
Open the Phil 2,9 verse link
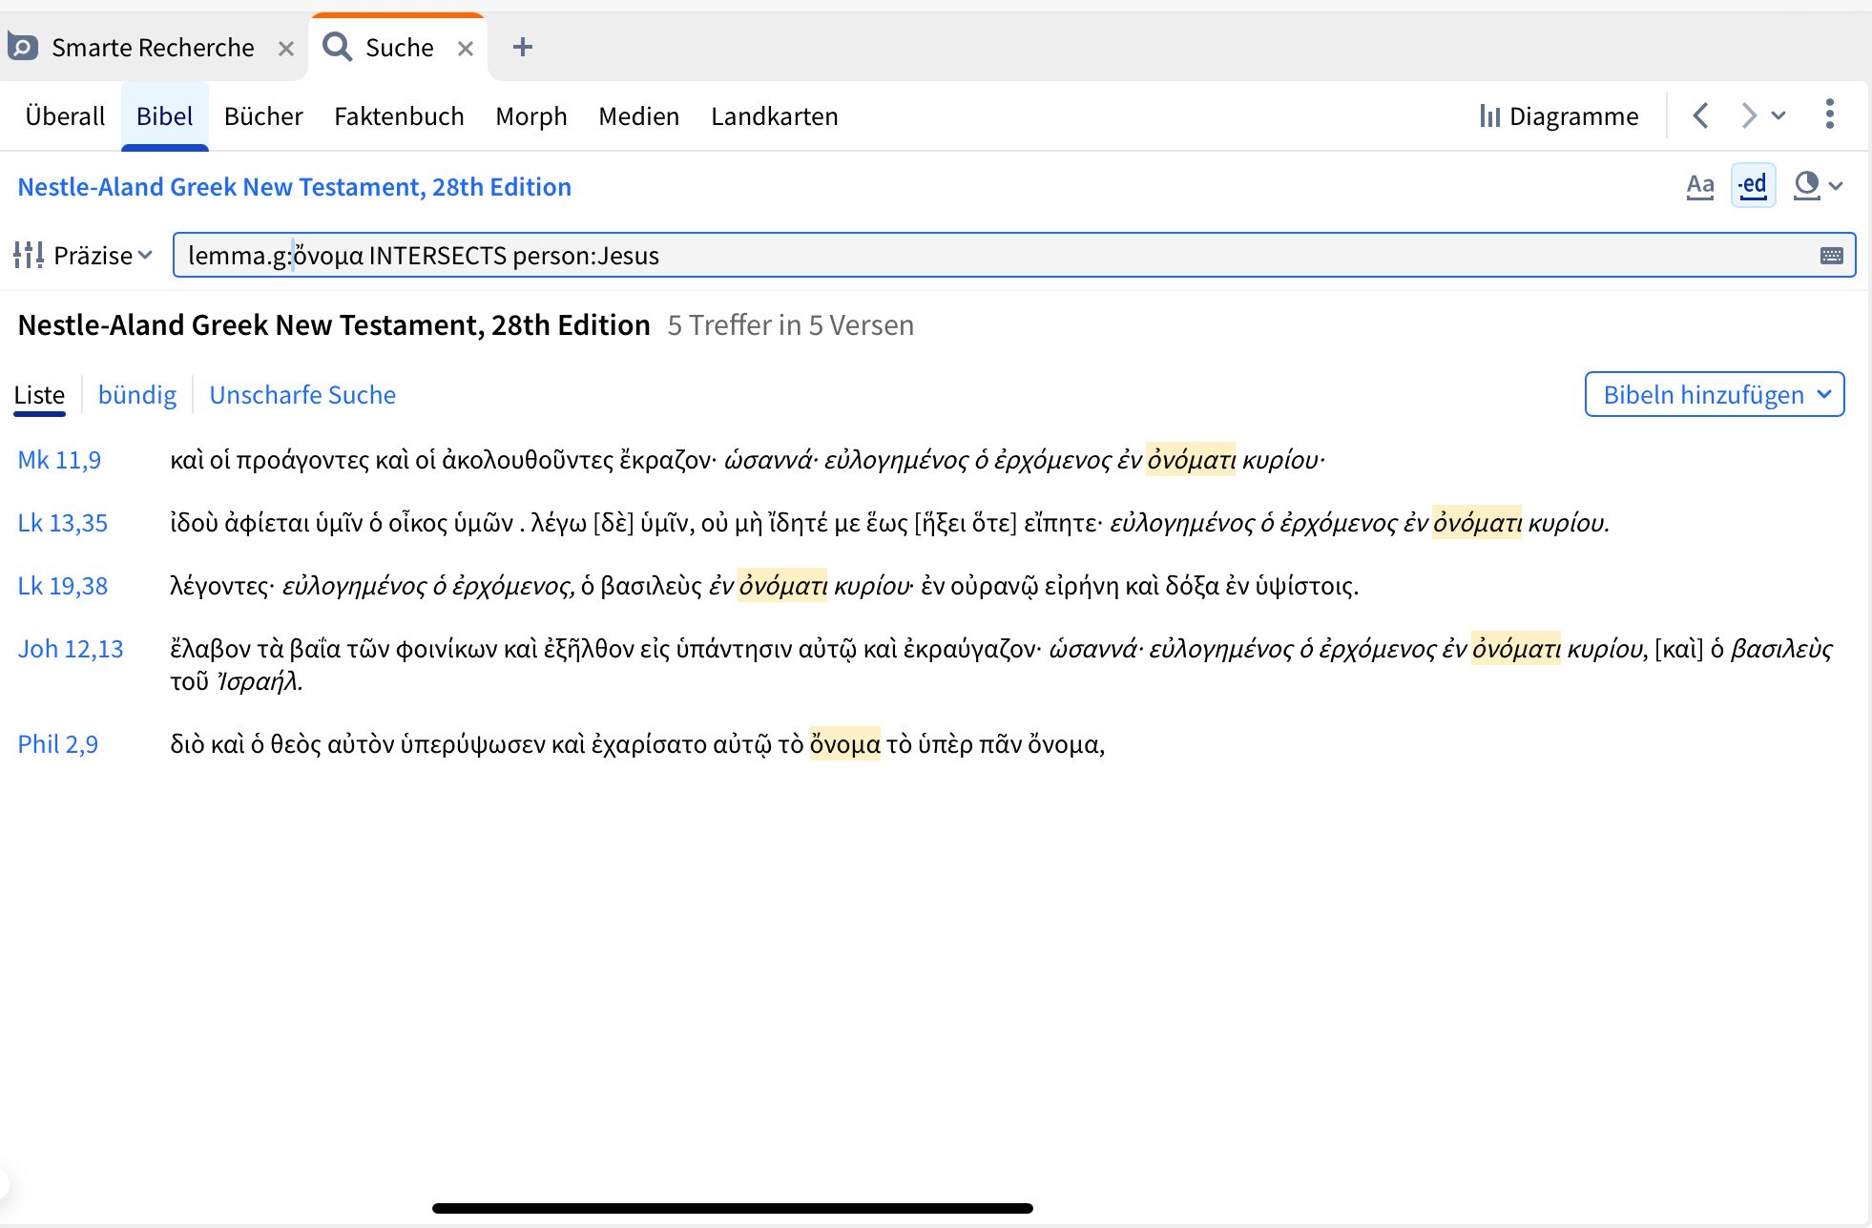[x=57, y=744]
